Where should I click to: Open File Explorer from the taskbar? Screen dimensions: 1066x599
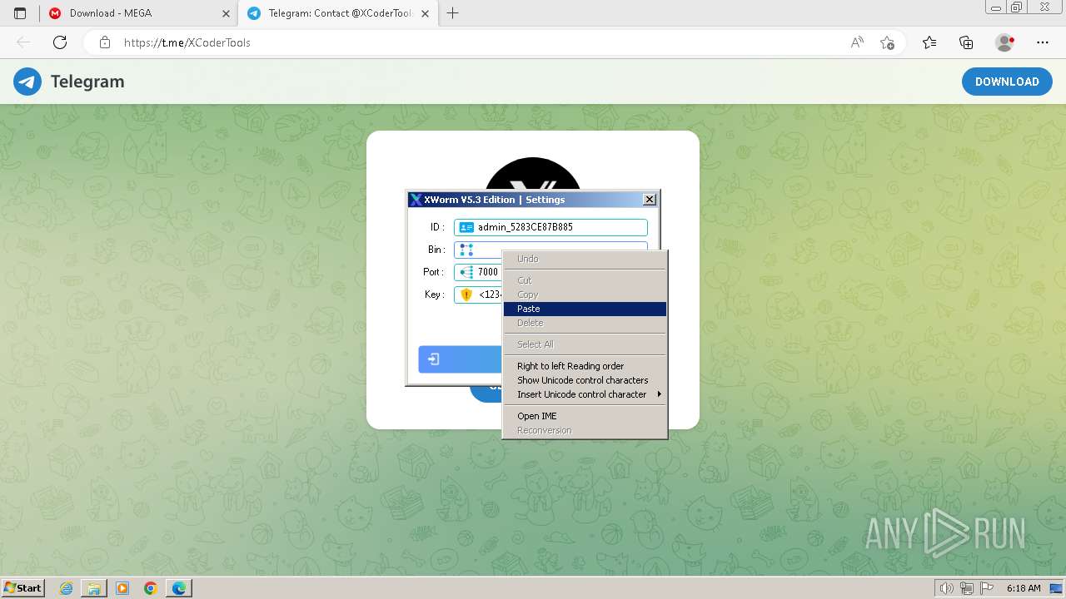point(94,588)
